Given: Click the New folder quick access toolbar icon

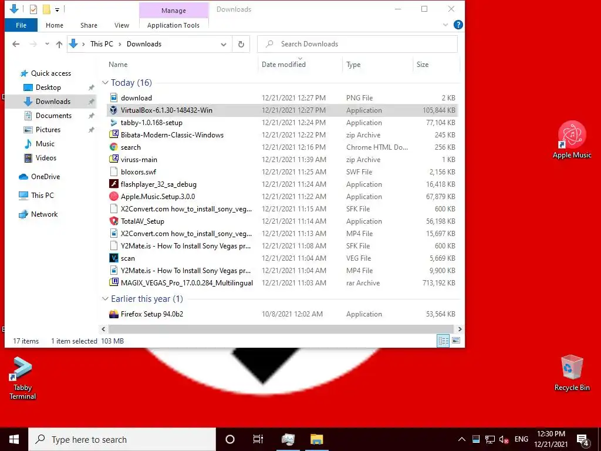Looking at the screenshot, I should [46, 9].
